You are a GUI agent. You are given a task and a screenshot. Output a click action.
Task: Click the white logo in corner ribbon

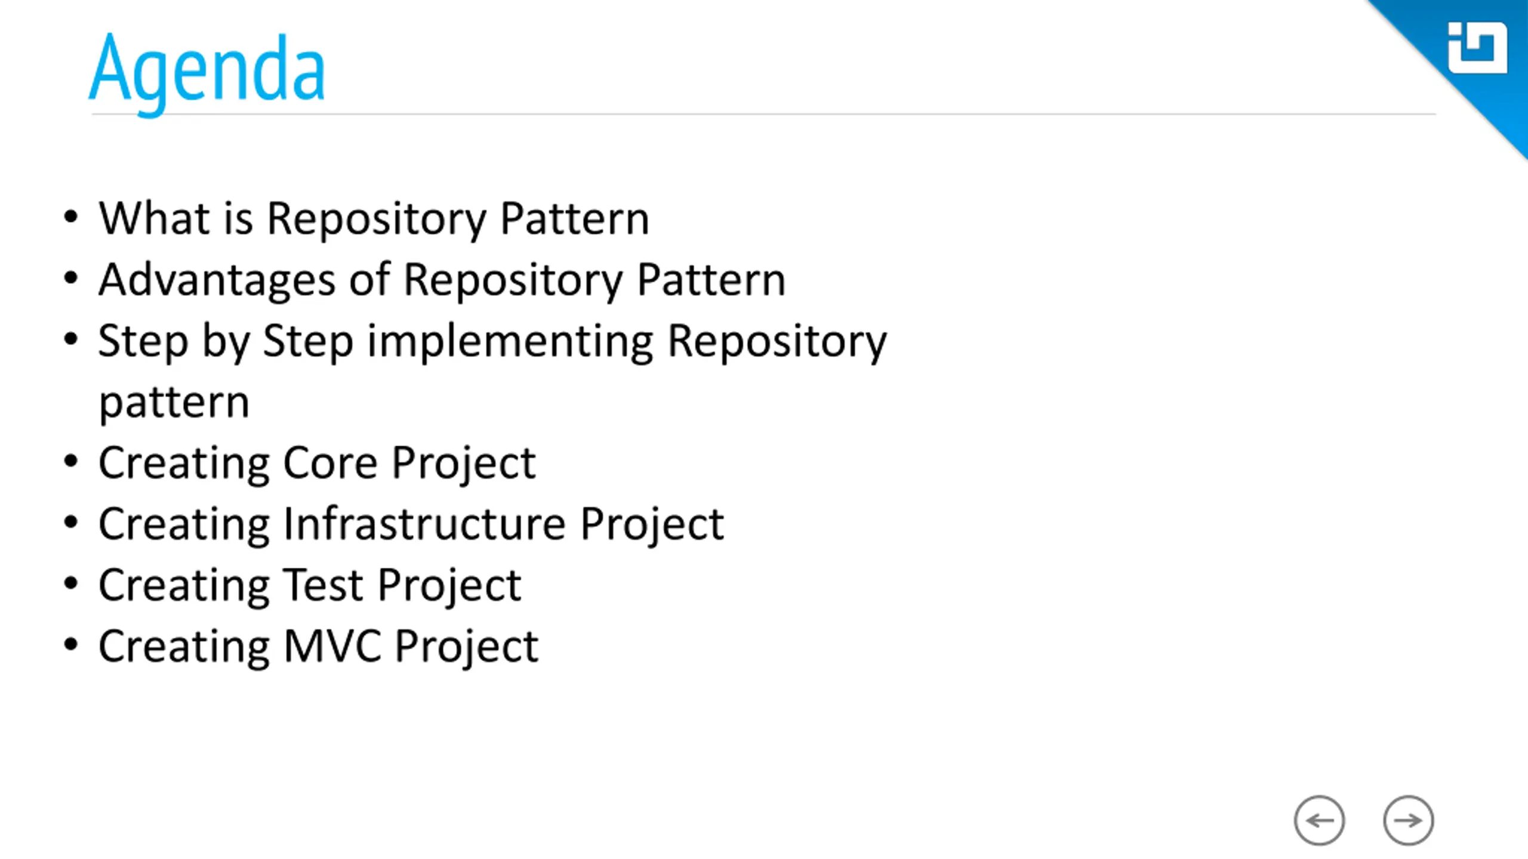click(1477, 48)
